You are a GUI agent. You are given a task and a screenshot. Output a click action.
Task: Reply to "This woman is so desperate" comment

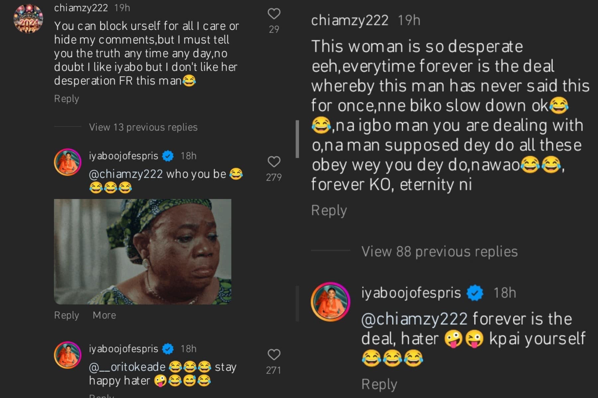329,211
